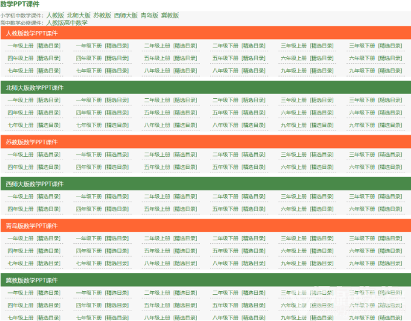
Task: Select 六年级下册 in the 苏教版 section
Action: [x=362, y=167]
